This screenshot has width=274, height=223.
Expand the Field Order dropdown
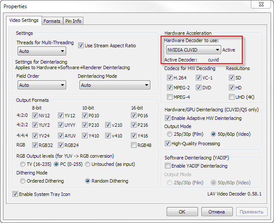tap(42, 85)
